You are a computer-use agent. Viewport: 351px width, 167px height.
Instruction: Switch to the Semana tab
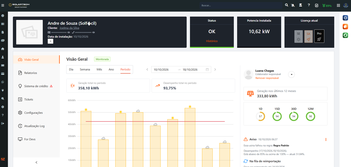tap(85, 69)
